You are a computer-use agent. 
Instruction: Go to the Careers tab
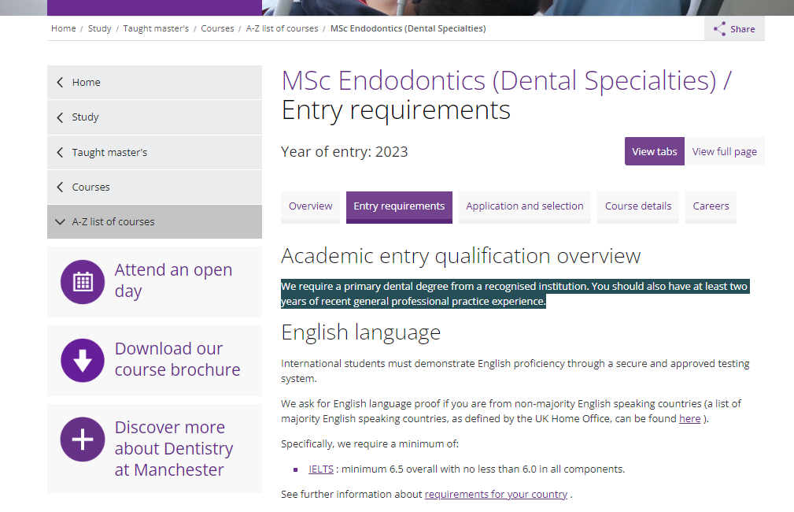[x=711, y=206]
